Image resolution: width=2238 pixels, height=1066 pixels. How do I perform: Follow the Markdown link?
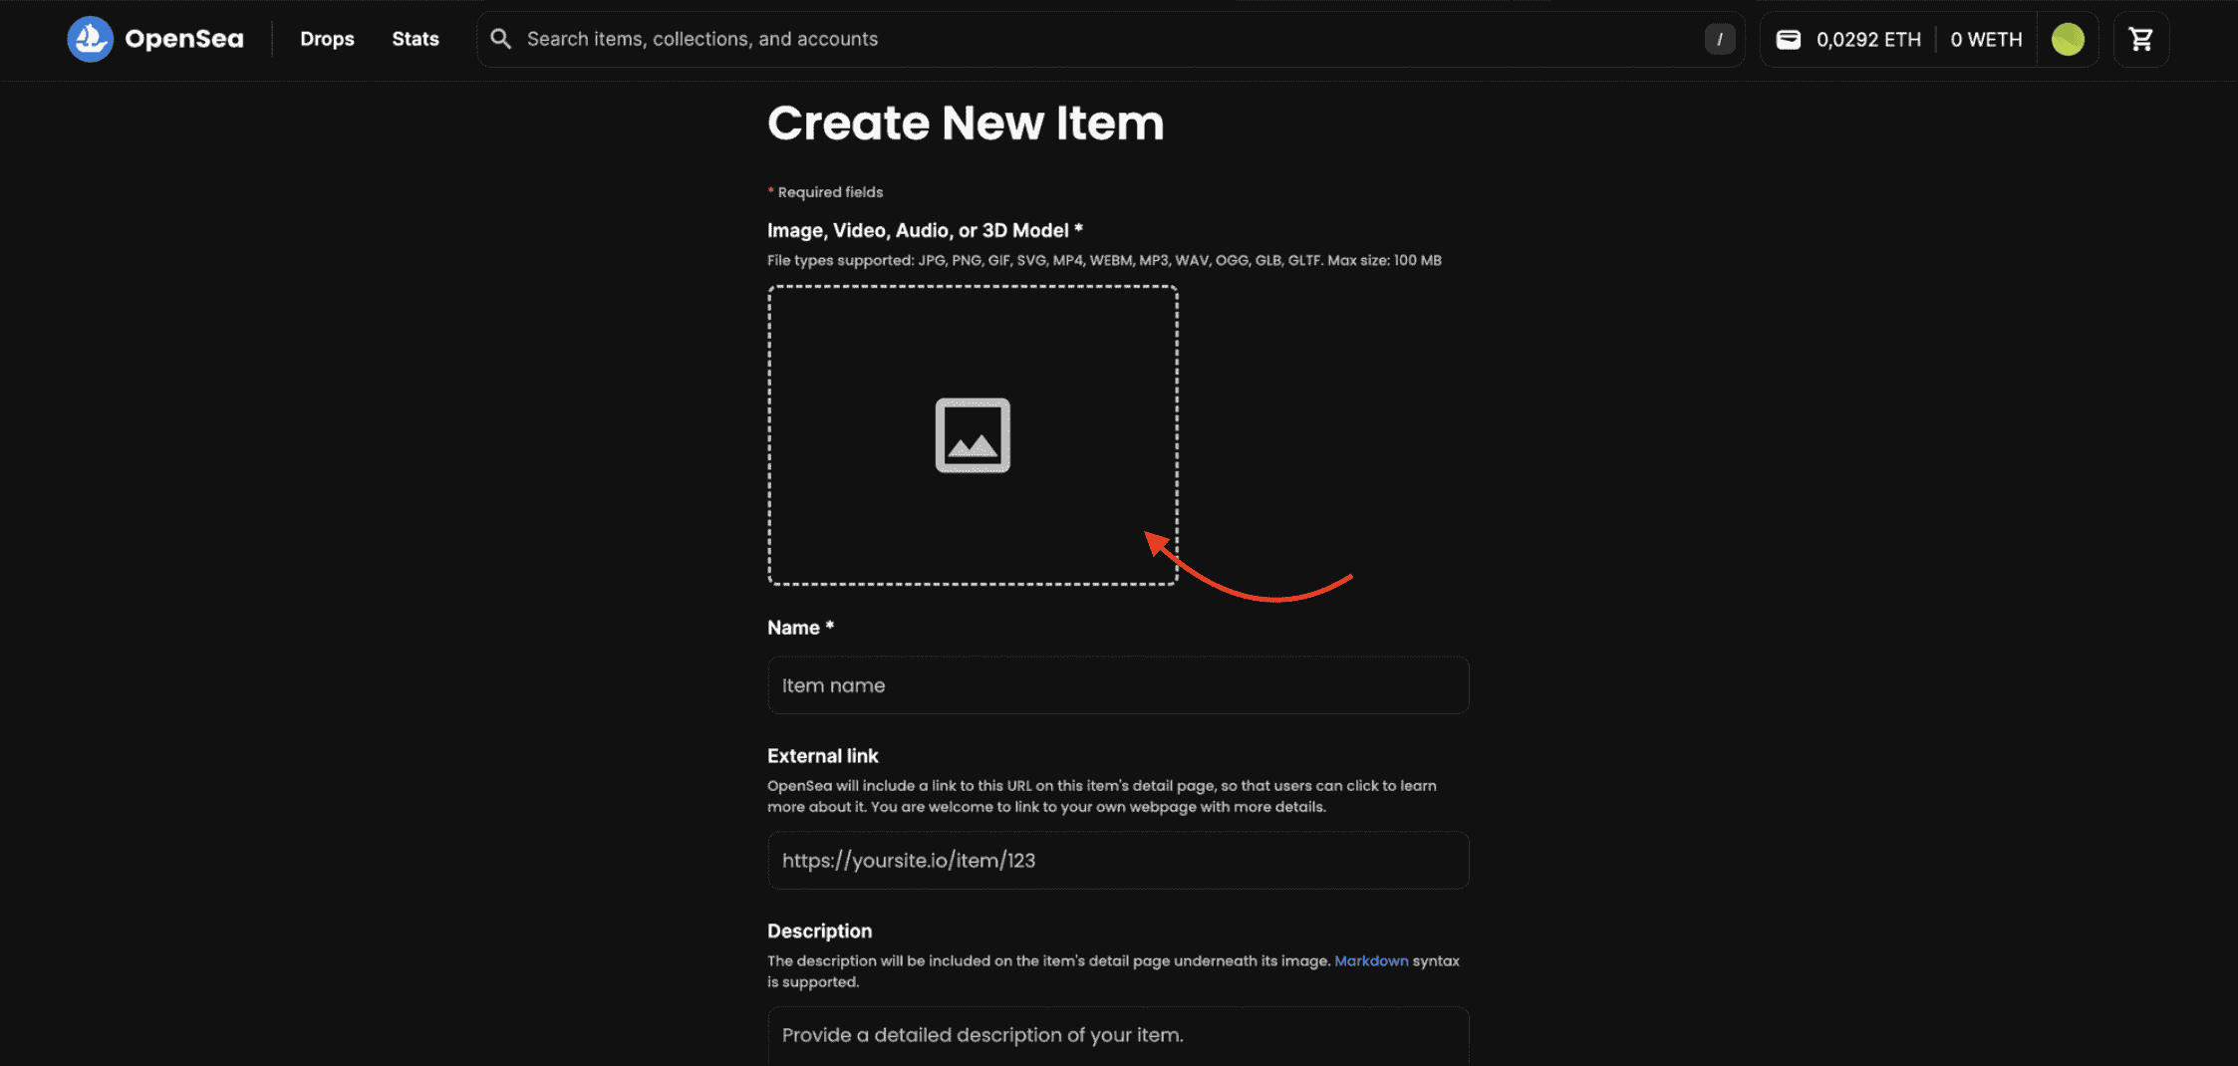[1371, 960]
